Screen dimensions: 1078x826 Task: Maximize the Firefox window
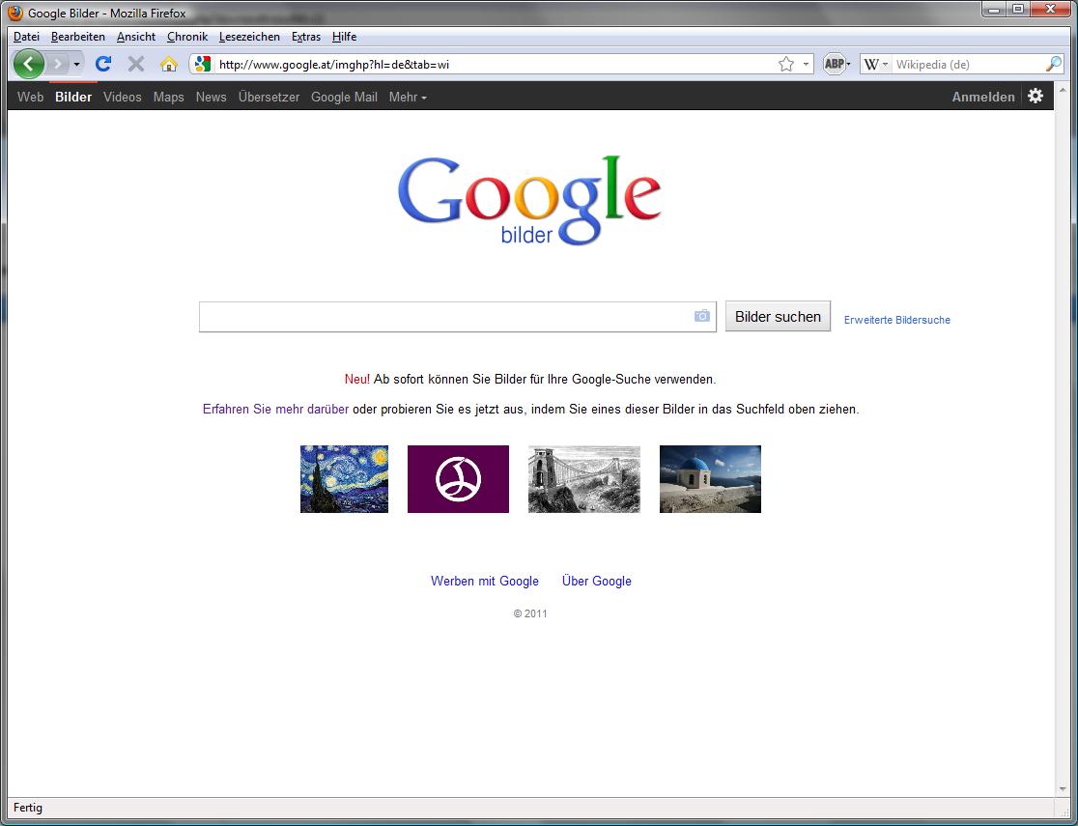pos(1018,9)
